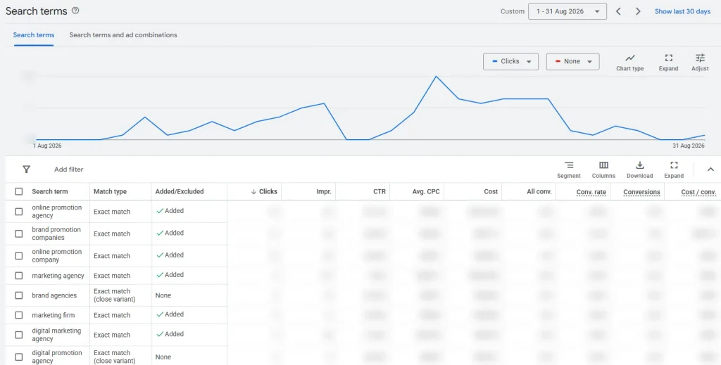Screen dimensions: 721x365
Task: Click the 'marketing firm' search term
Action: [x=53, y=315]
